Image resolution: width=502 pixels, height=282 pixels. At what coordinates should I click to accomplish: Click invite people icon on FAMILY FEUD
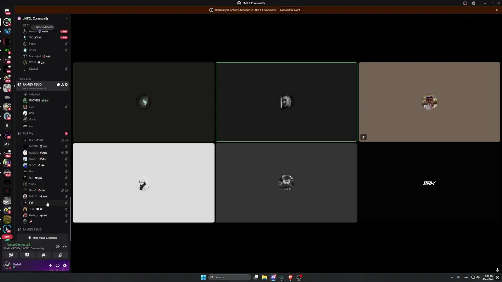click(62, 85)
